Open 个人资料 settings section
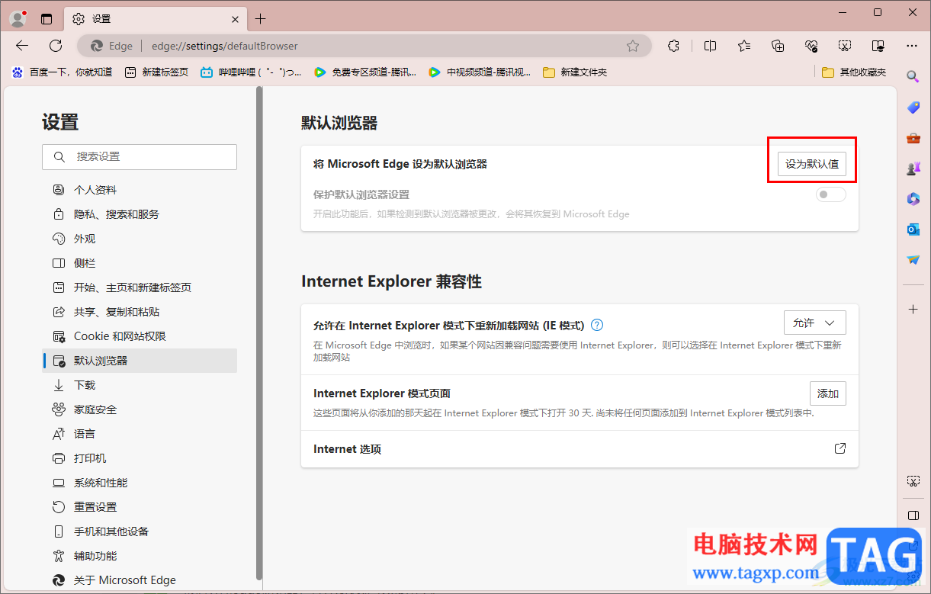This screenshot has width=931, height=594. point(140,190)
